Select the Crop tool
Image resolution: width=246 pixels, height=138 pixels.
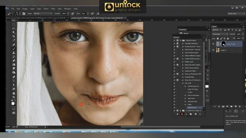(x=14, y=36)
